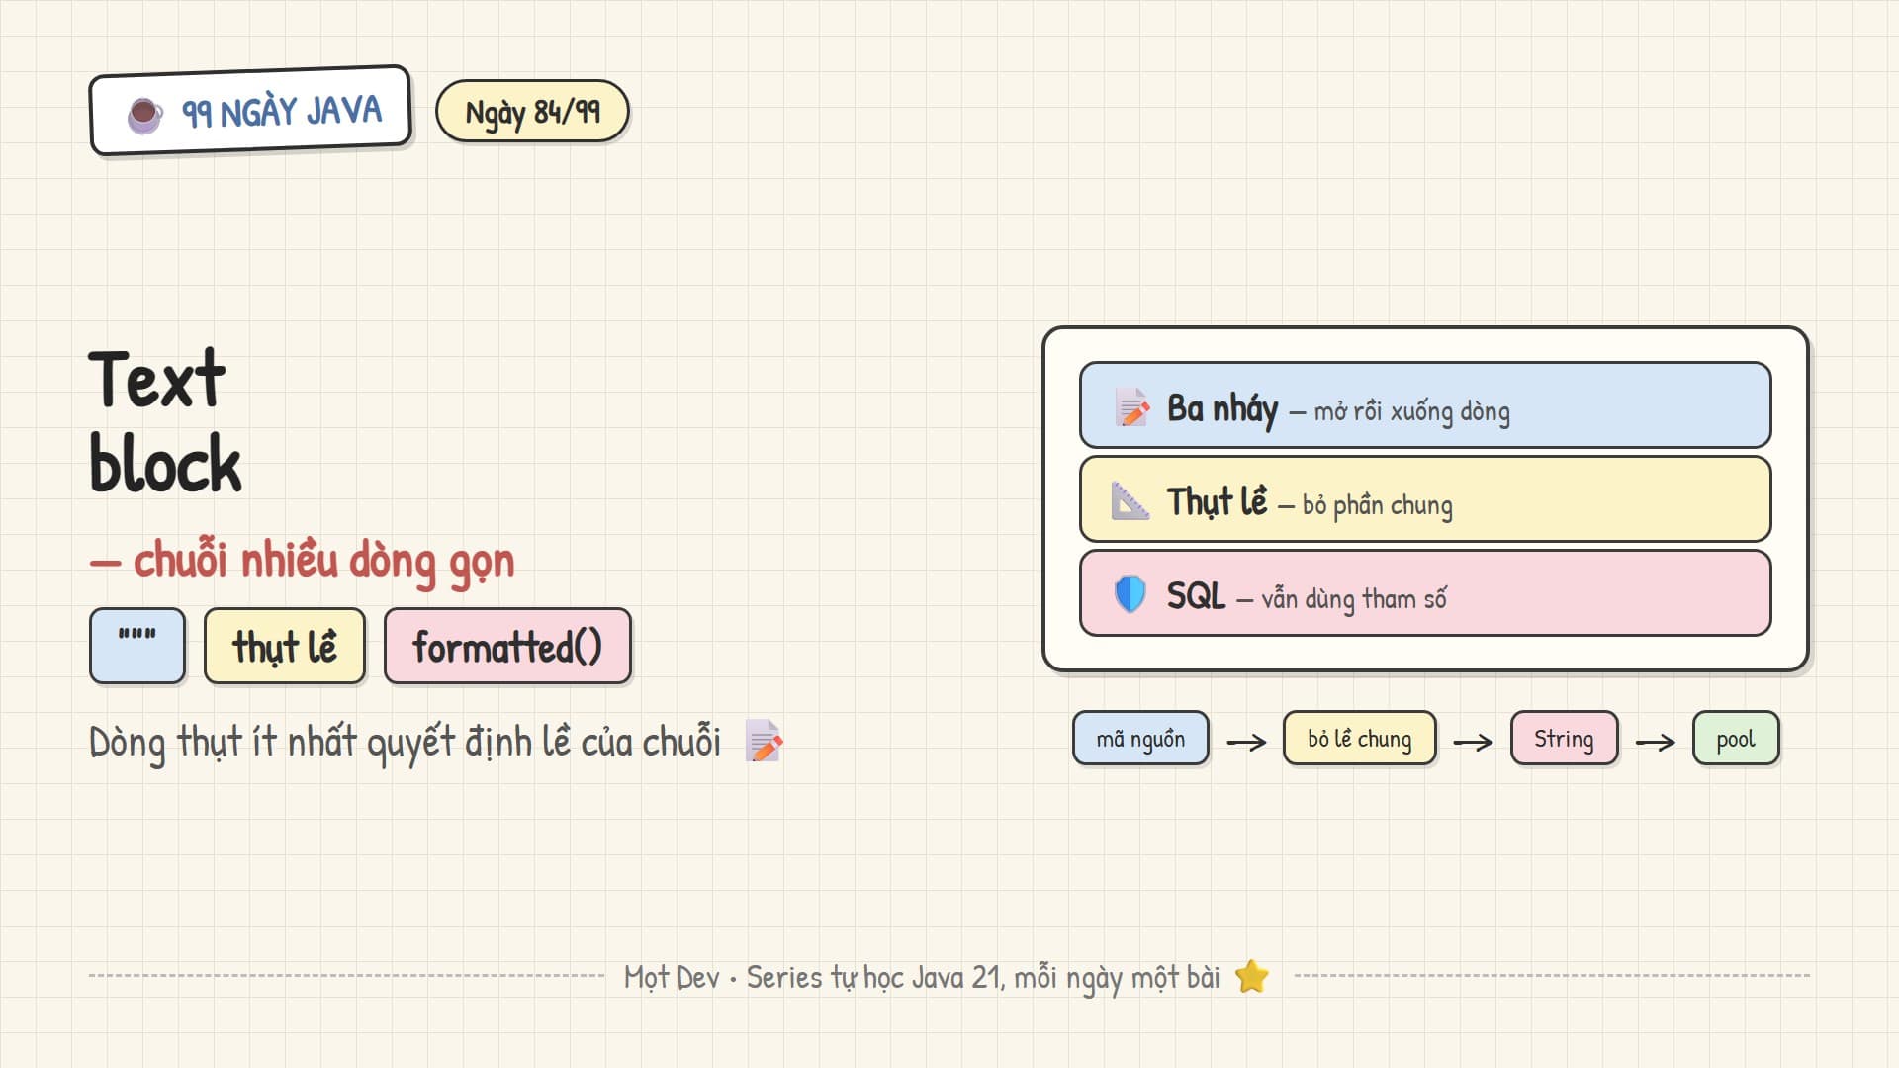Click the pool flow step
Screen dimensions: 1899x1068
(x=1736, y=739)
